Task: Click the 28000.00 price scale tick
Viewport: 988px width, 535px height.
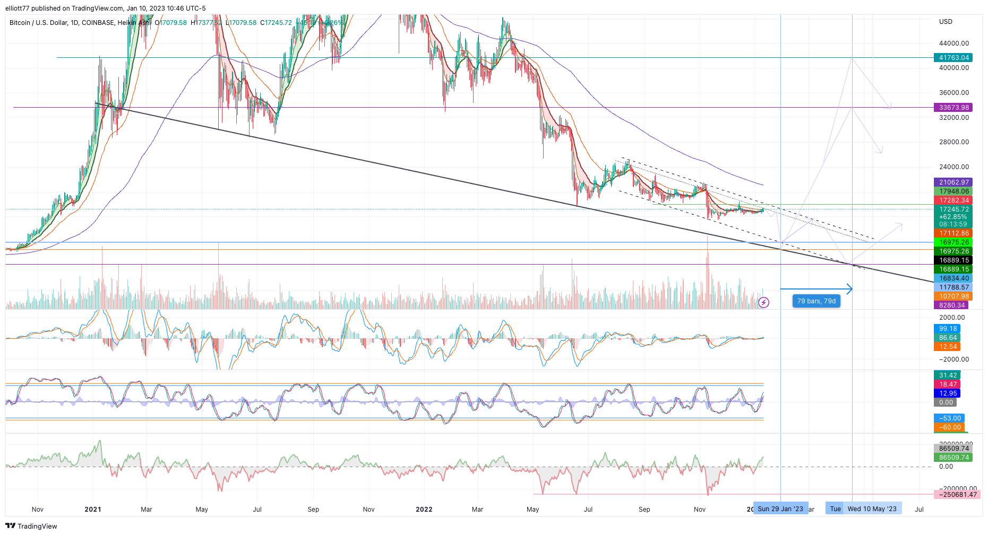Action: click(953, 142)
